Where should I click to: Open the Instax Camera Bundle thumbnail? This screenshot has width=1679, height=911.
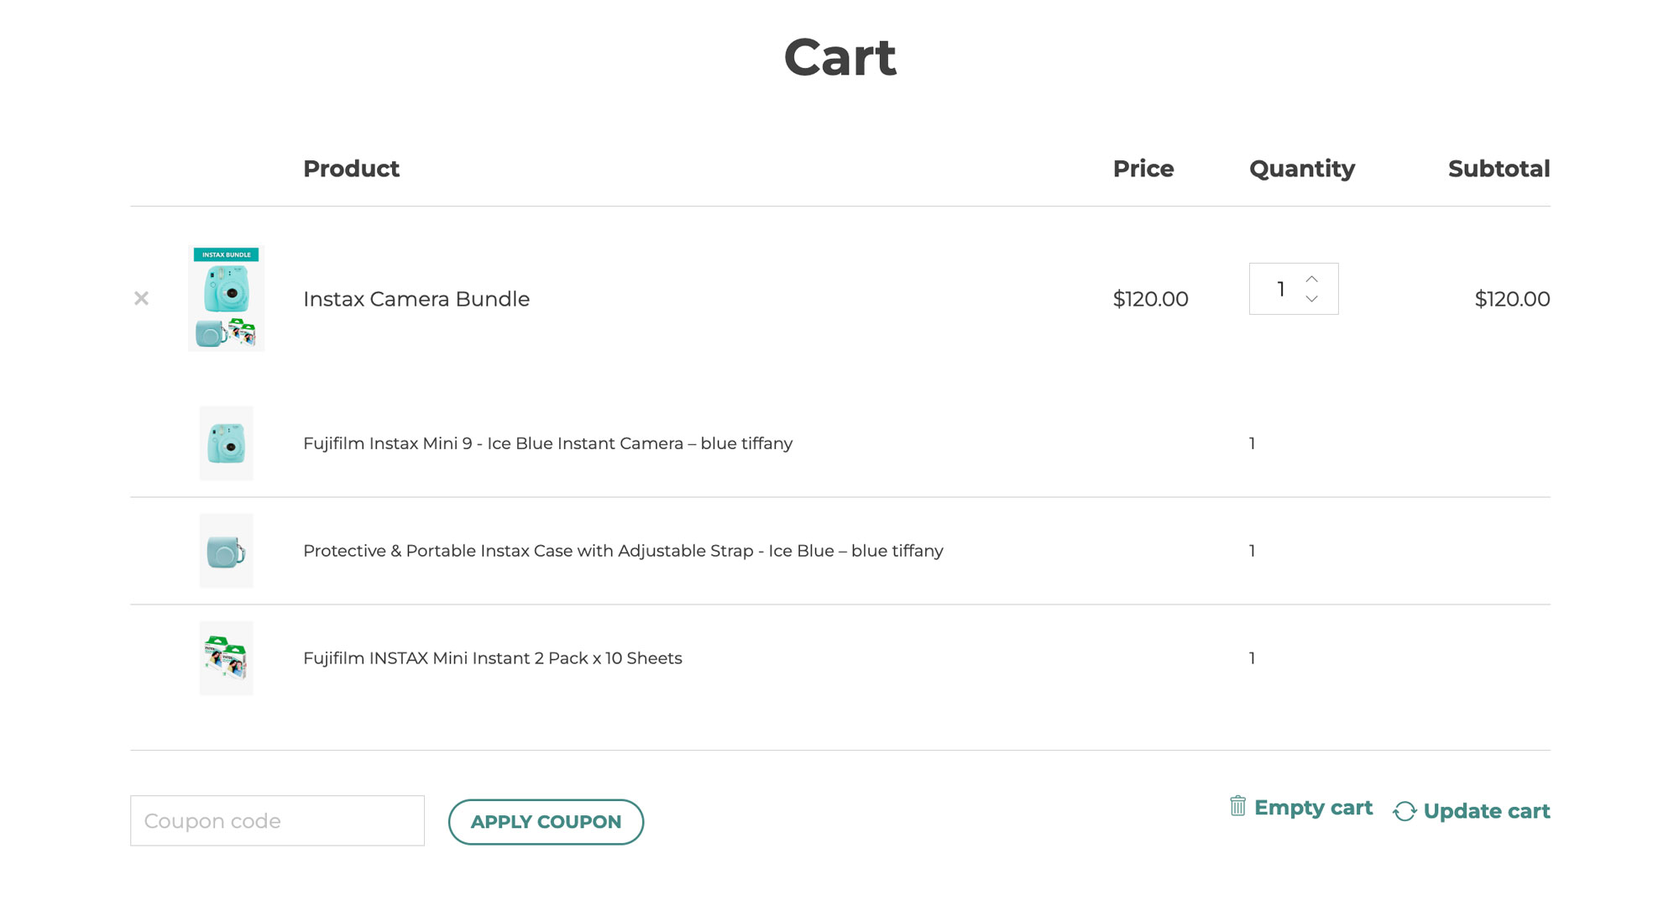click(226, 298)
